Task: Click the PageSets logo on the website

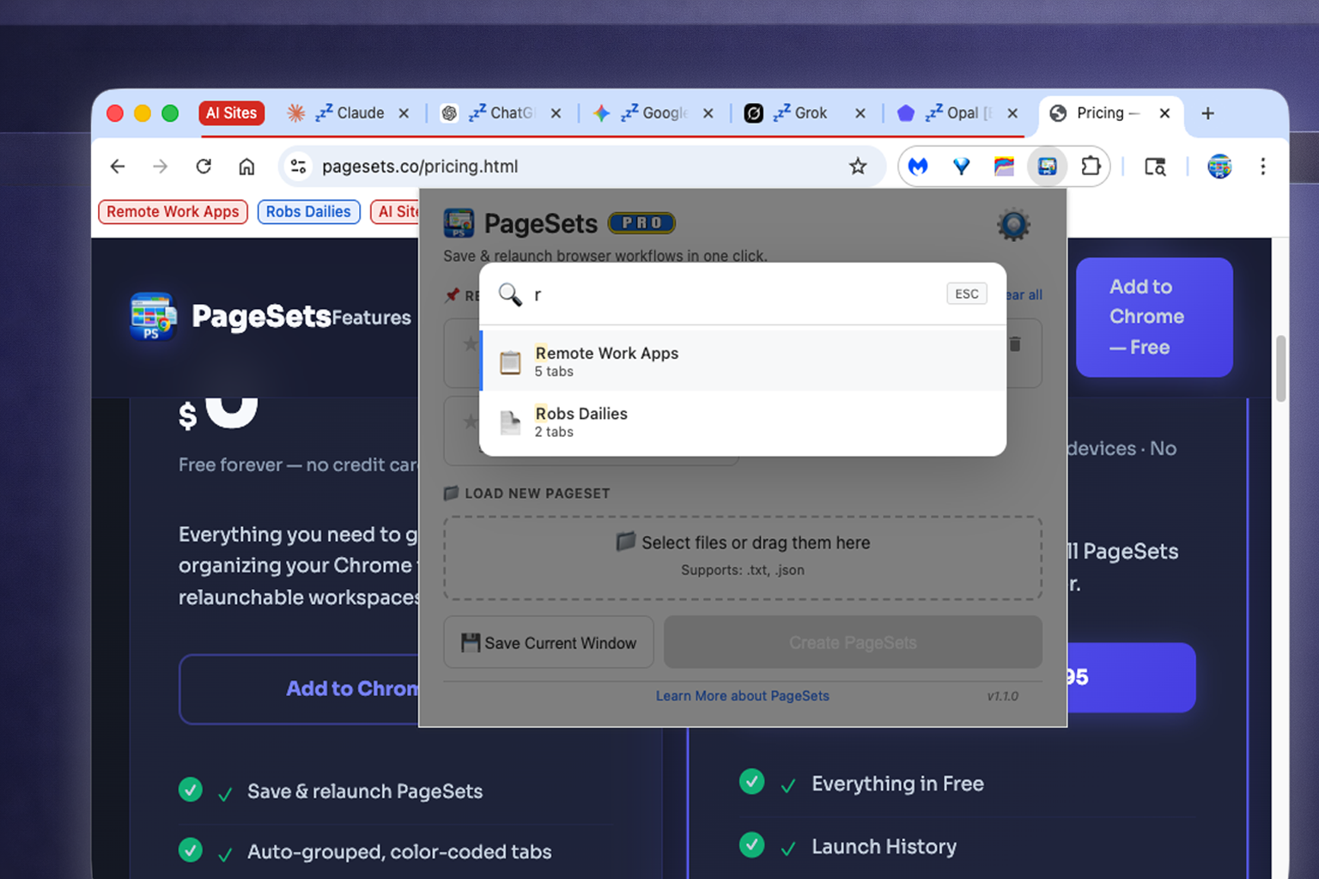Action: coord(154,317)
